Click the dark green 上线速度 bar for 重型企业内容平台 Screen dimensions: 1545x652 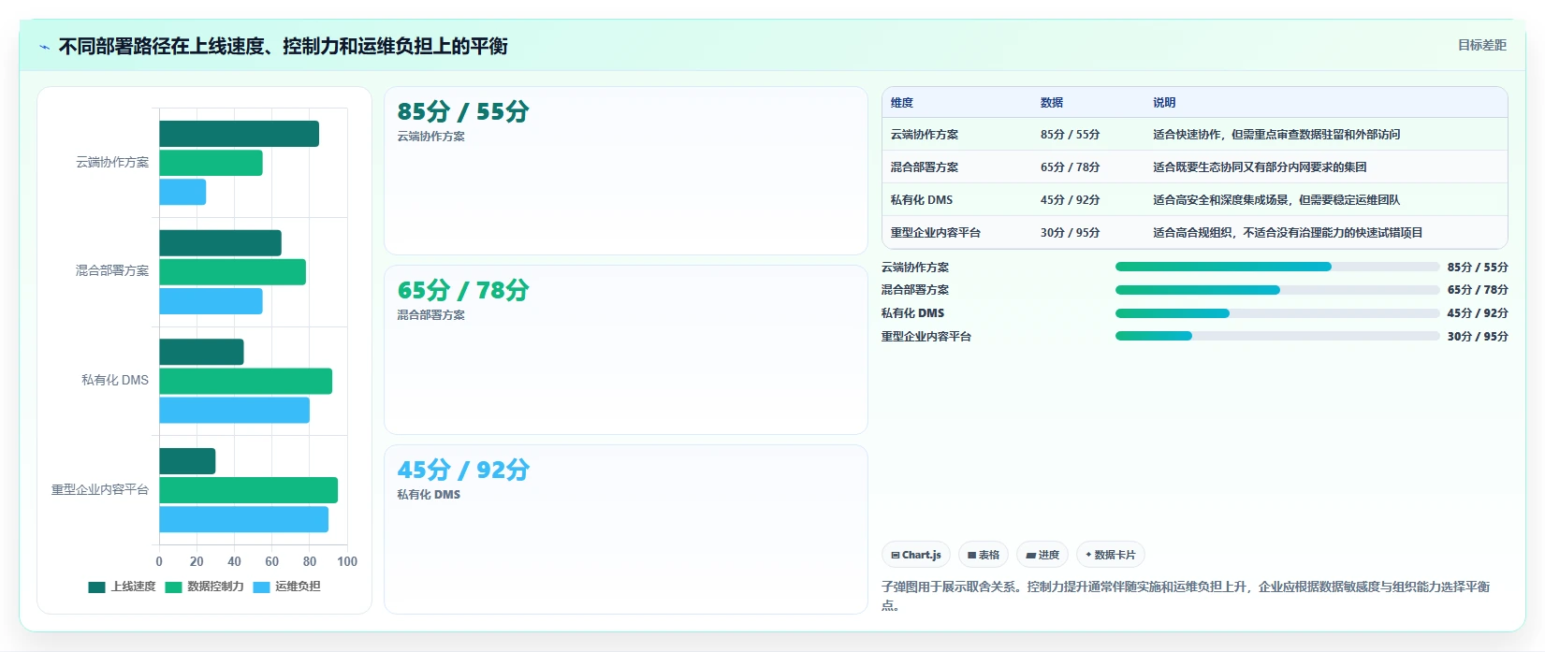(x=187, y=461)
